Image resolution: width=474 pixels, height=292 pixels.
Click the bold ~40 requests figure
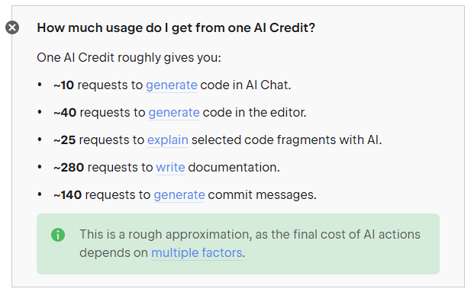[65, 113]
